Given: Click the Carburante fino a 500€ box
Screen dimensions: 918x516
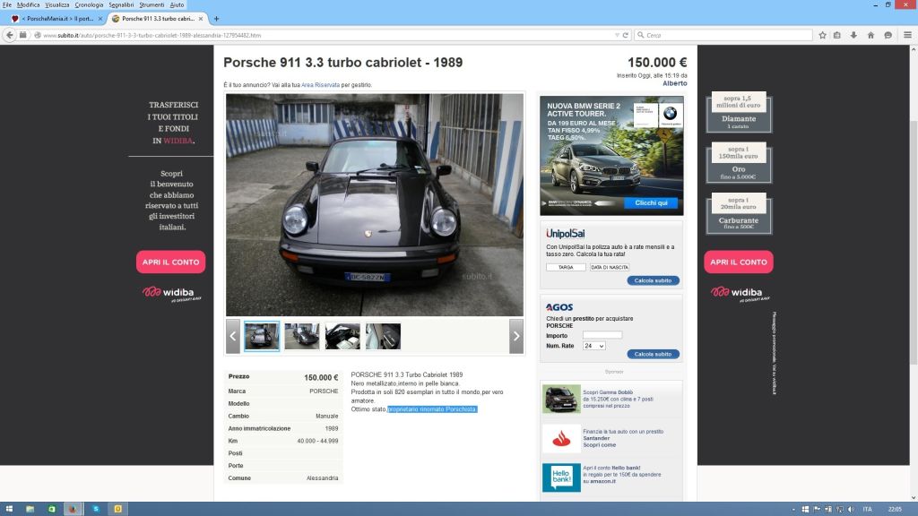Looking at the screenshot, I should coord(739,214).
